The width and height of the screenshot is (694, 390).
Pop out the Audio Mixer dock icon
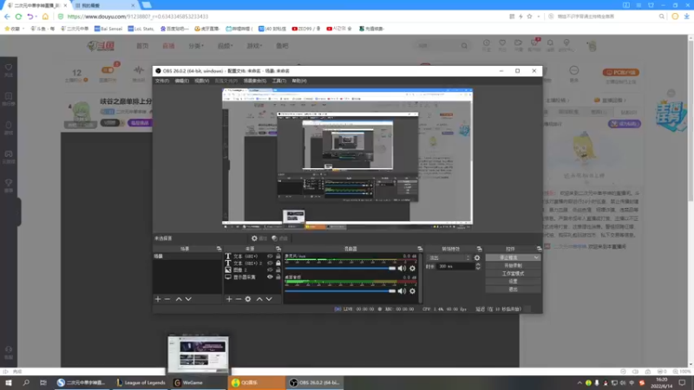coord(420,249)
